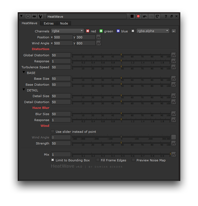Click the center node target icon
This screenshot has width=198, height=206.
pyautogui.click(x=28, y=16)
